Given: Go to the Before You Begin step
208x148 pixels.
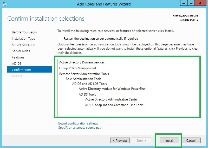Looking at the screenshot, I should [x=24, y=32].
